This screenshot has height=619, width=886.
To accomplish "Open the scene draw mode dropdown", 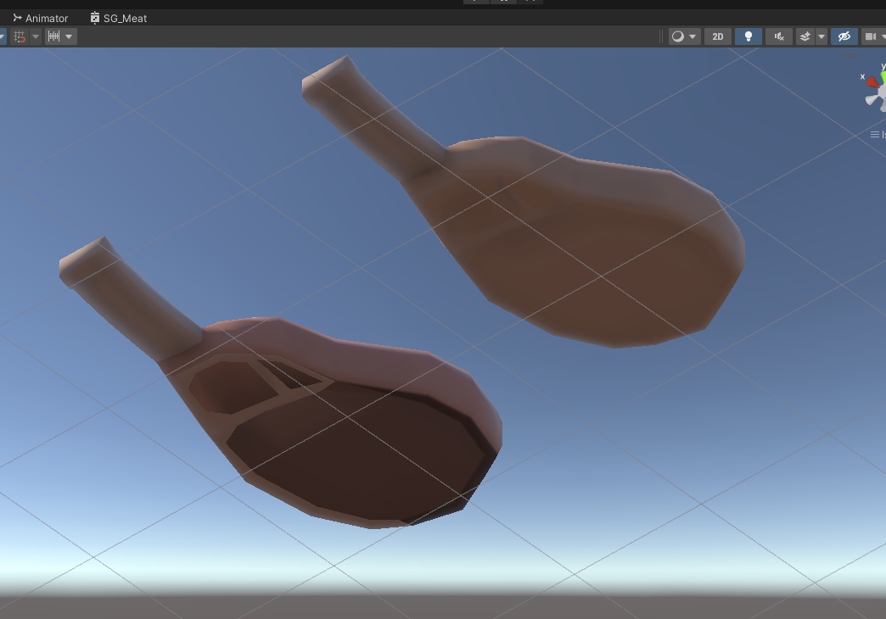I will [684, 36].
